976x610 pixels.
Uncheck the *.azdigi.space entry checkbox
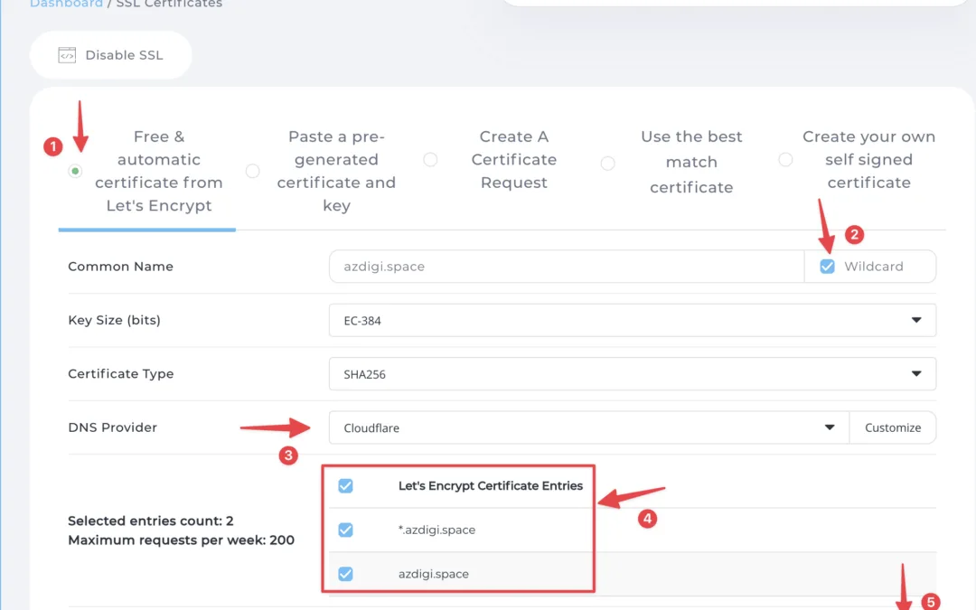coord(345,530)
